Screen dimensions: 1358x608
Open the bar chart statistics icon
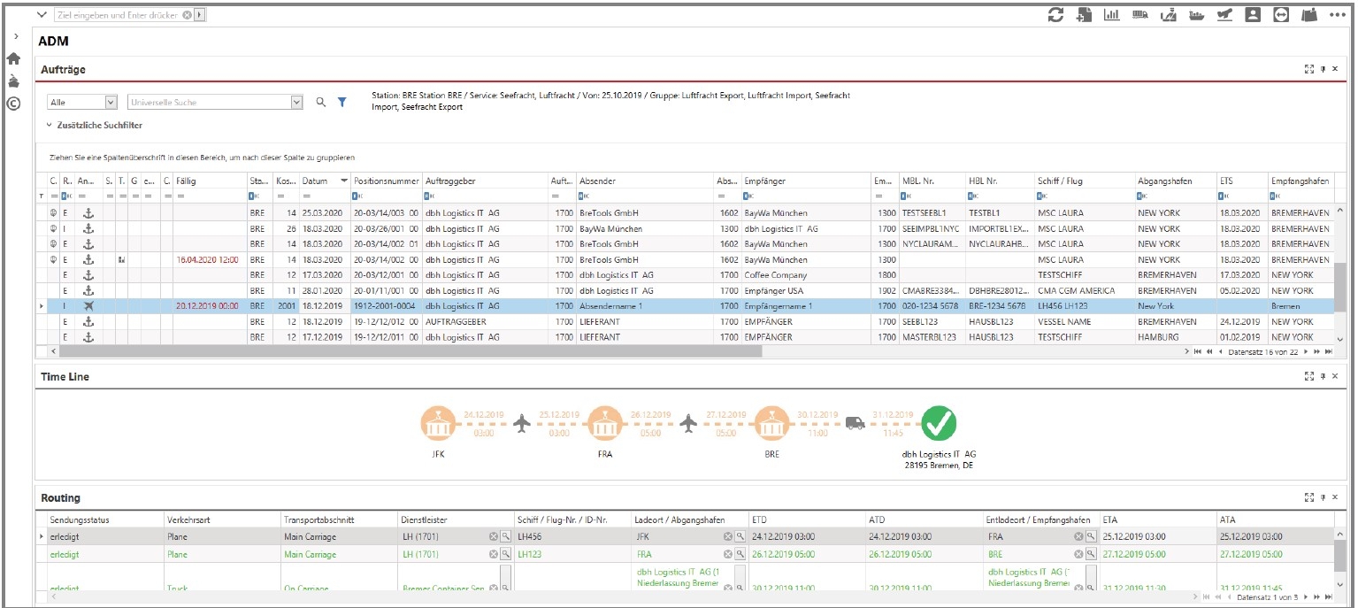coord(1111,15)
